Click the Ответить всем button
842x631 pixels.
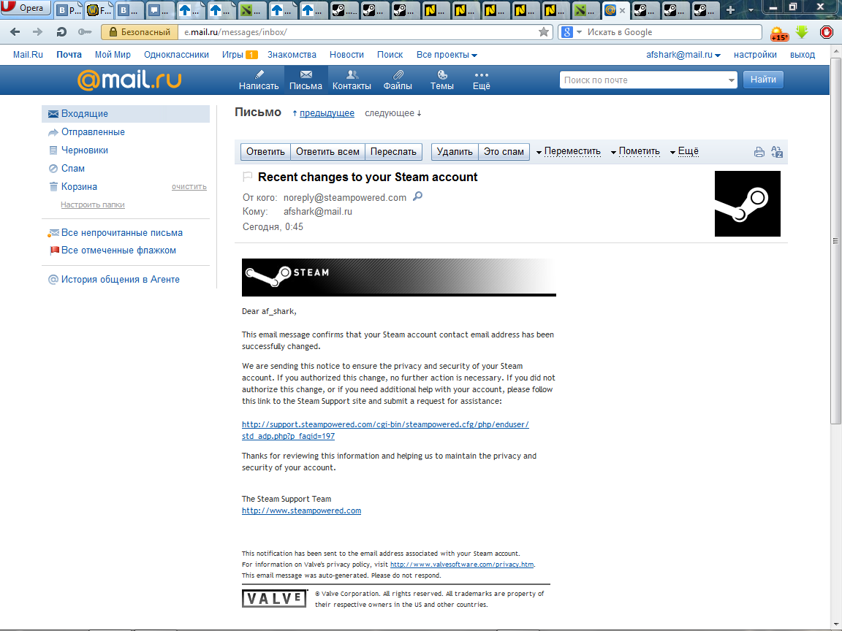pyautogui.click(x=327, y=152)
